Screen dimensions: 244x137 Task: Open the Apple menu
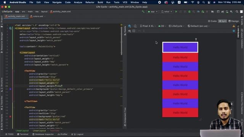[5, 2]
